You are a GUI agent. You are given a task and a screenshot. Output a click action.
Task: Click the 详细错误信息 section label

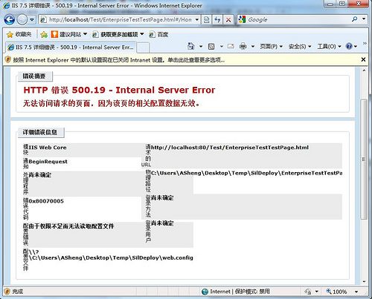[40, 132]
